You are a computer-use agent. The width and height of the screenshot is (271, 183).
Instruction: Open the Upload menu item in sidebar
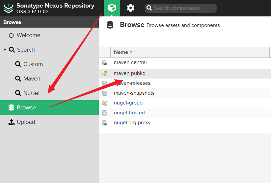point(26,122)
